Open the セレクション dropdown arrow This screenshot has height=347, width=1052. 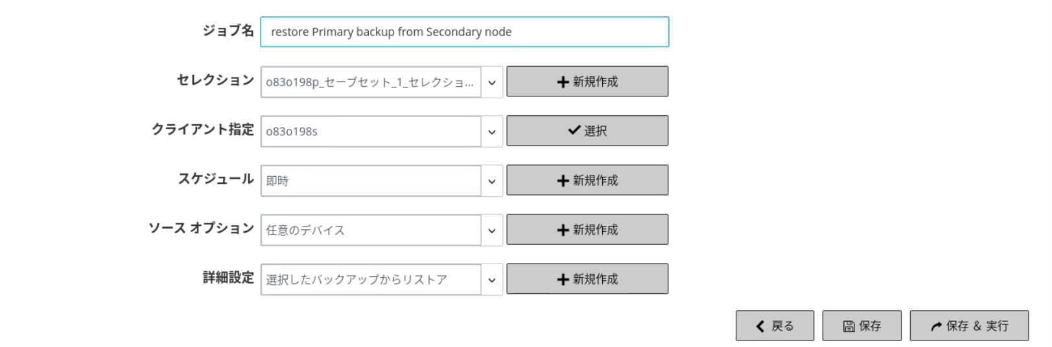(x=492, y=82)
